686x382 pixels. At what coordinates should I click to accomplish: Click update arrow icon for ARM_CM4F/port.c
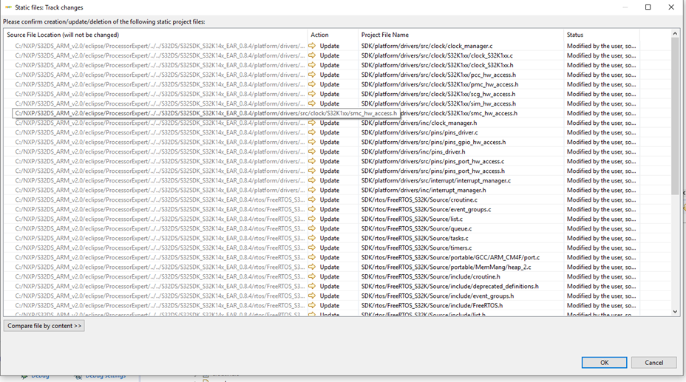[312, 257]
